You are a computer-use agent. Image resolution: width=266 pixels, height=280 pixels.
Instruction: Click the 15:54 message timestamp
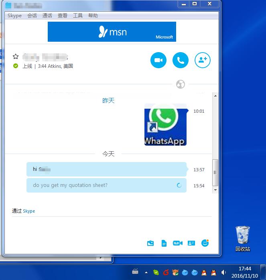199,186
